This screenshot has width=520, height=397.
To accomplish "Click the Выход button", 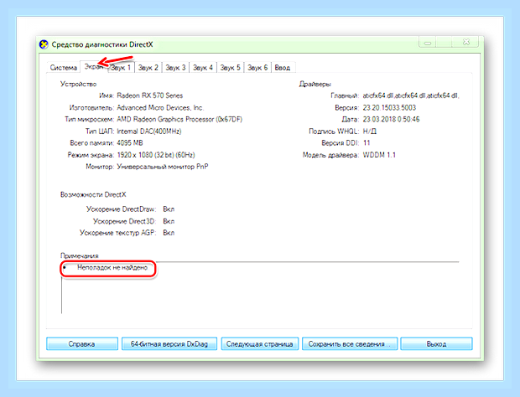I will point(436,344).
